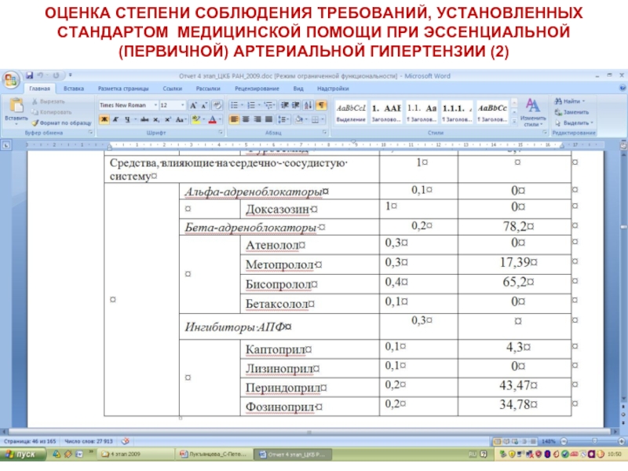Open the bullets list dropdown arrow

click(242, 105)
